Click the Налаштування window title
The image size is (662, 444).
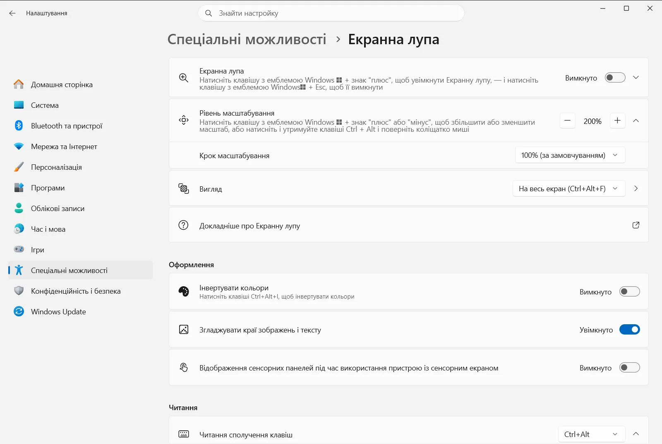pyautogui.click(x=46, y=13)
